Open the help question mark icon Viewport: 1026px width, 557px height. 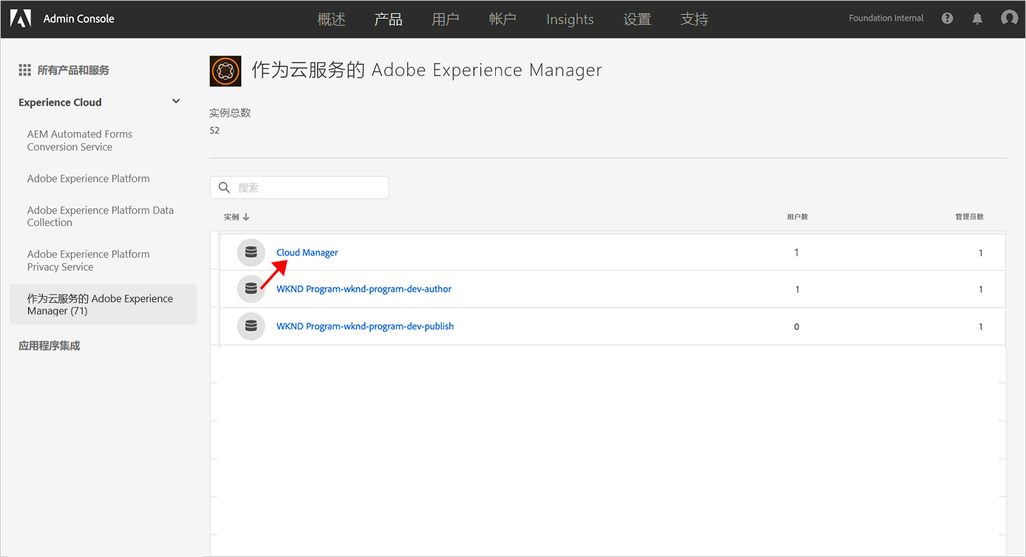click(947, 19)
